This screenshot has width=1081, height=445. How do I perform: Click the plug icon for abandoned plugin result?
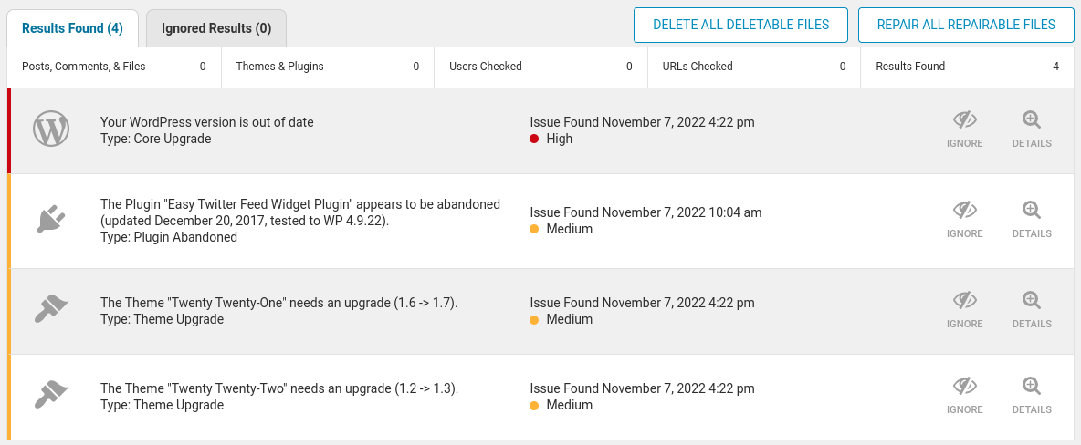[x=51, y=220]
